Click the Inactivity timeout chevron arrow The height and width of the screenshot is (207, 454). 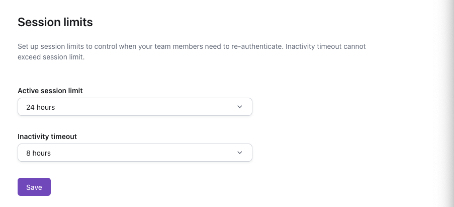240,153
